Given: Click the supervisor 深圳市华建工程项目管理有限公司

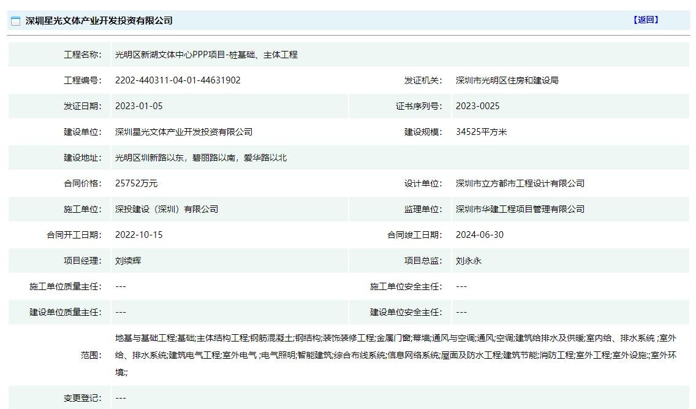Looking at the screenshot, I should 520,209.
